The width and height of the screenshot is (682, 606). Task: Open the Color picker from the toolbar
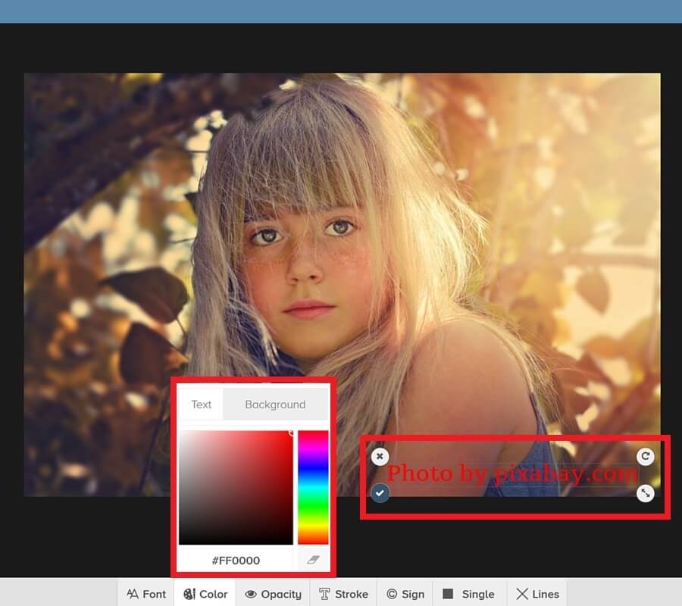(205, 594)
